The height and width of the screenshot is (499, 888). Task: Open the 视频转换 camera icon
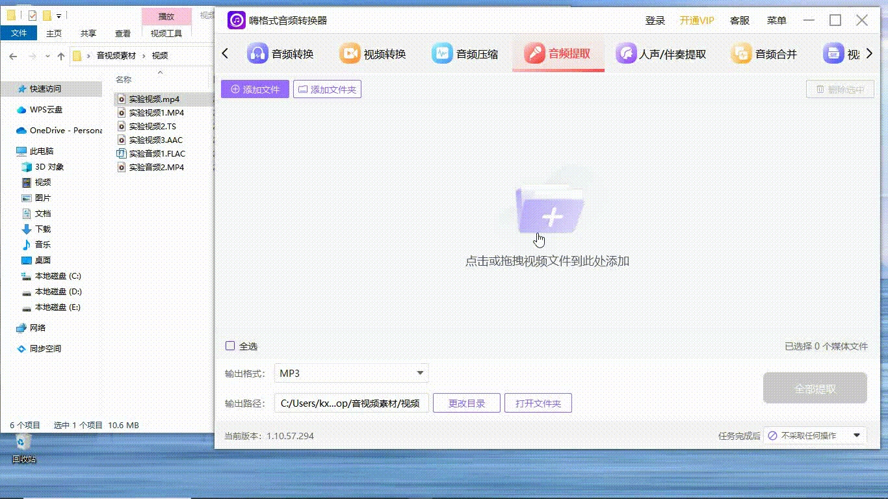[x=350, y=54]
